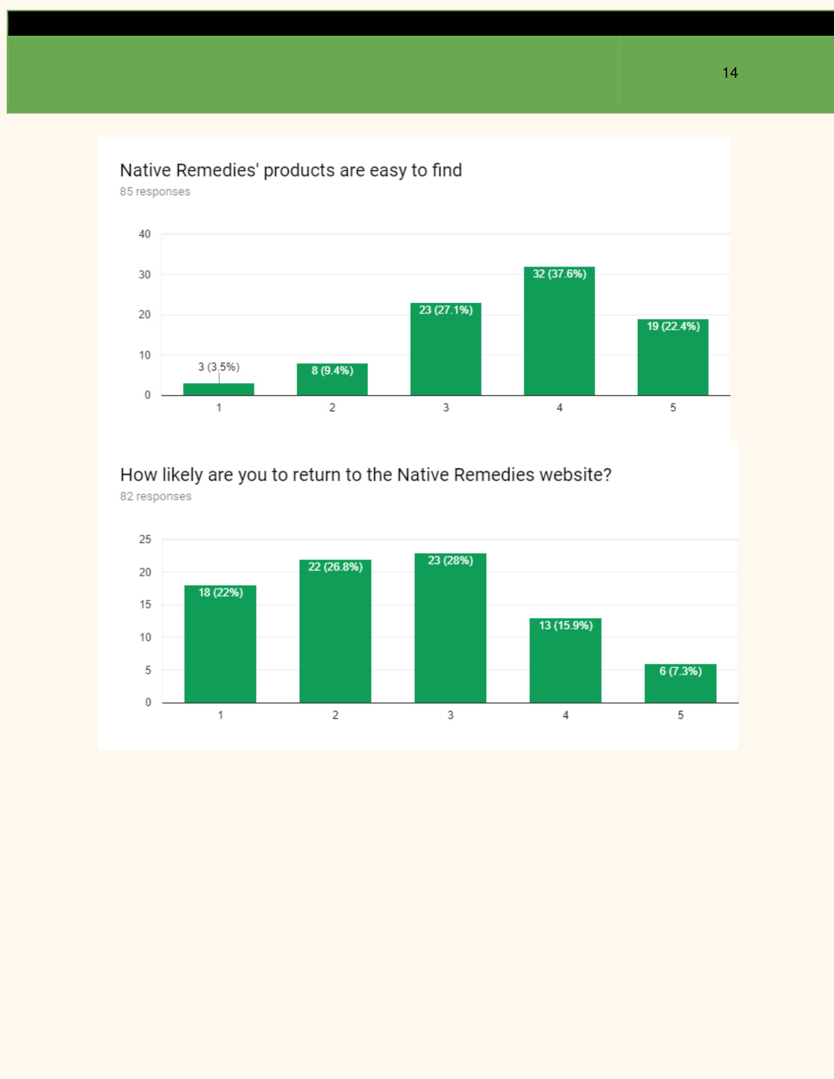This screenshot has width=834, height=1079.
Task: Click the 3 (3.5%) data label
Action: click(x=218, y=367)
